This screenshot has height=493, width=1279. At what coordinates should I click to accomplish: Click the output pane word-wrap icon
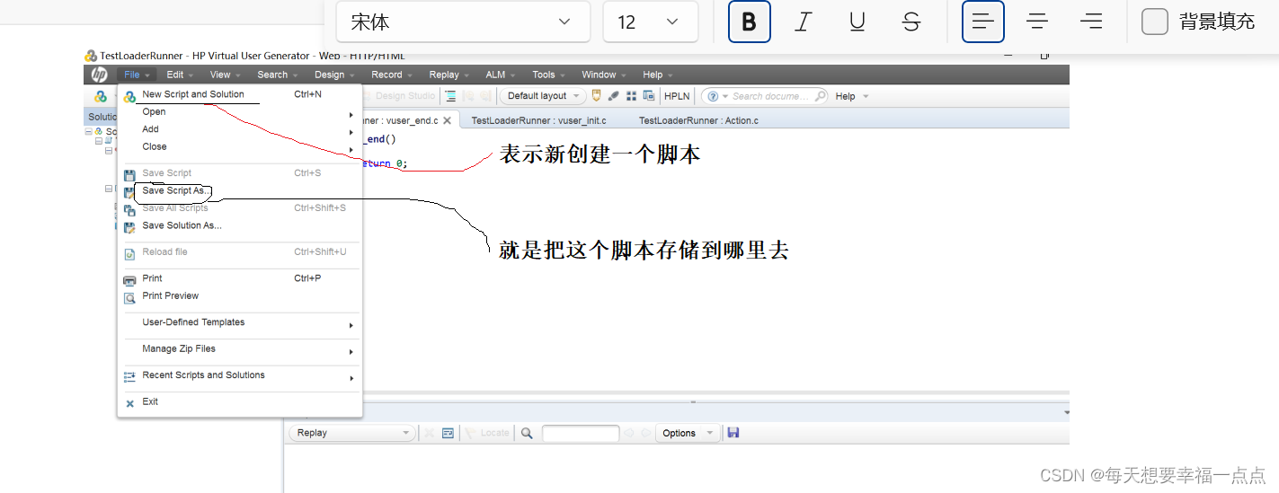coord(448,433)
